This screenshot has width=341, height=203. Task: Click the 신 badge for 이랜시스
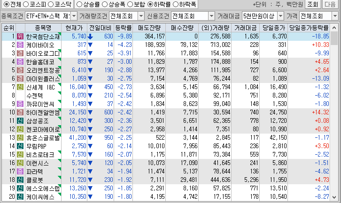coord(20,163)
